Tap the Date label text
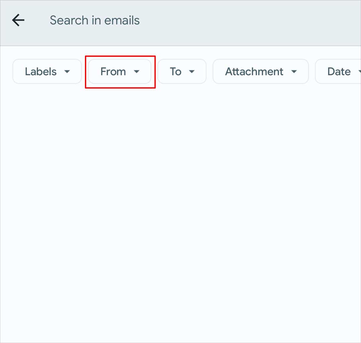Screen dimensions: 361x343 pyautogui.click(x=339, y=72)
